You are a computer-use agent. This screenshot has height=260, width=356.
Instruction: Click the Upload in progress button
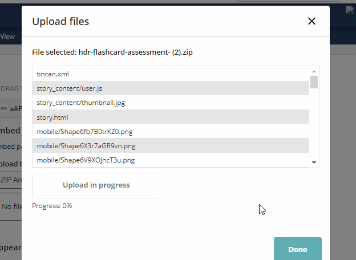pyautogui.click(x=96, y=185)
